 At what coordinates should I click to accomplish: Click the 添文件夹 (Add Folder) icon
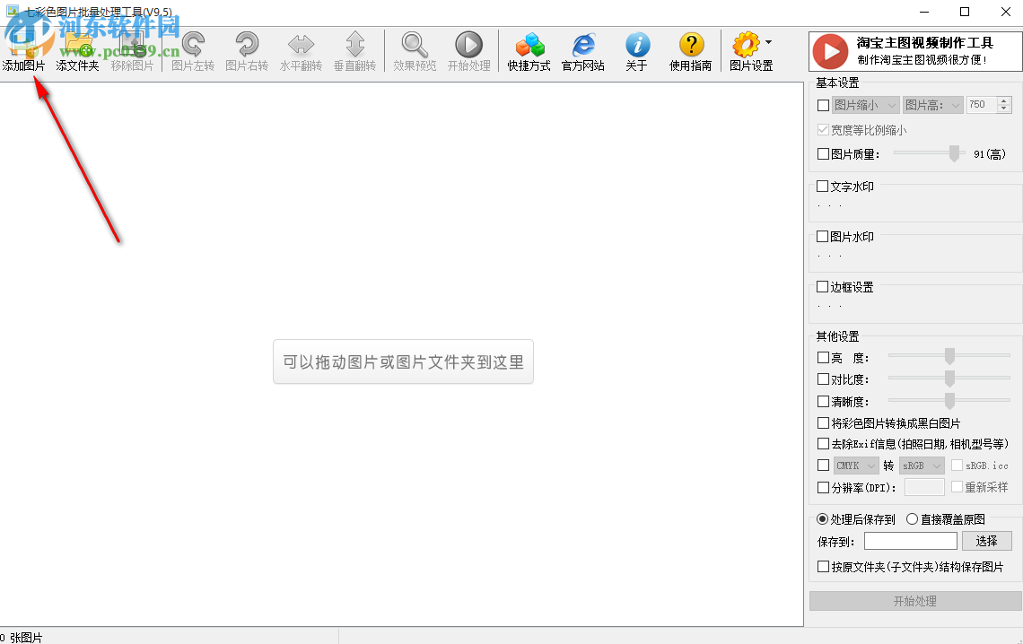pyautogui.click(x=78, y=50)
